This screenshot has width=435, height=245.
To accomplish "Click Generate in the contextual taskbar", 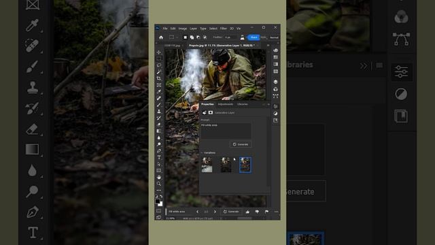I will (x=231, y=212).
